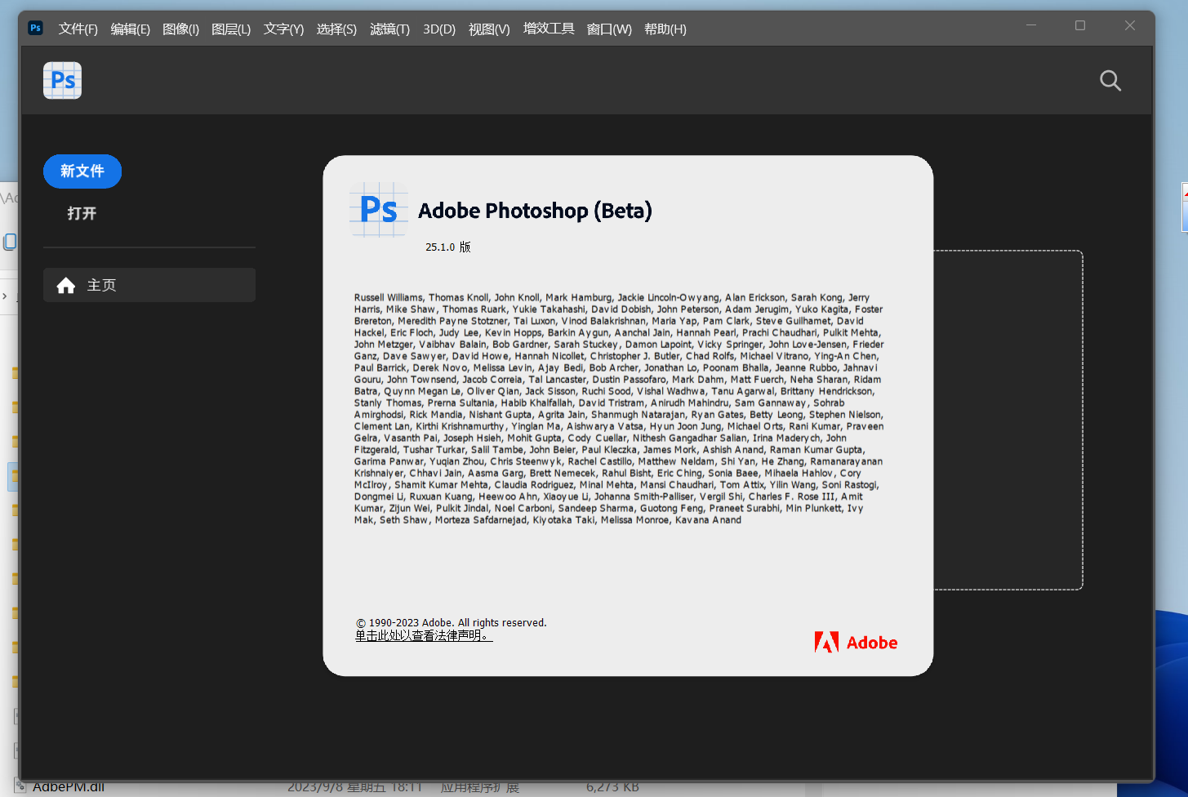Image resolution: width=1188 pixels, height=797 pixels.
Task: Click the legal notice link 单击此处以查看法律声明
Action: tap(424, 635)
